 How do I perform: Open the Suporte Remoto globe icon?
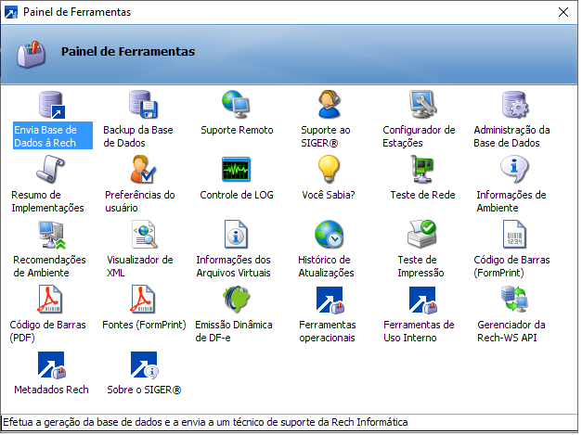[236, 105]
